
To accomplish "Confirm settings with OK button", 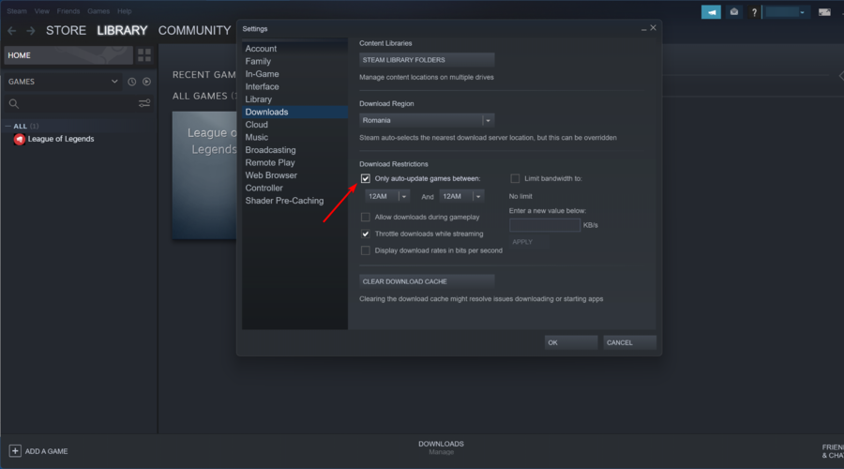I will coord(571,342).
